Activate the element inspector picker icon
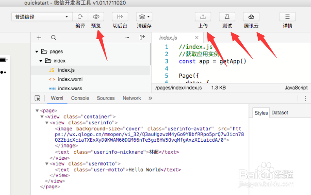This screenshot has width=311, height=195. coord(37,98)
